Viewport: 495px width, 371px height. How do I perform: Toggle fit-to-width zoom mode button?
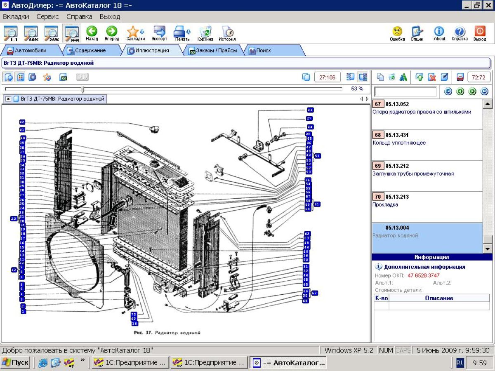(x=72, y=33)
